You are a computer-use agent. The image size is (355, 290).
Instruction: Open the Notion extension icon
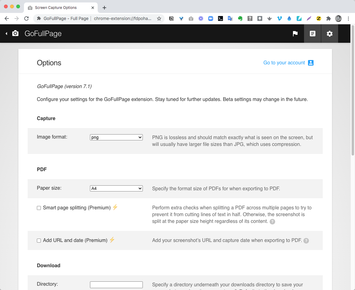tap(171, 18)
